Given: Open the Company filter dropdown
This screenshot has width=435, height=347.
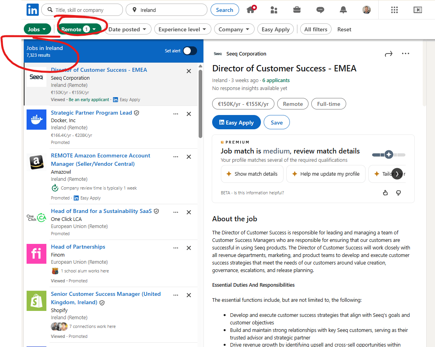Looking at the screenshot, I should [234, 29].
